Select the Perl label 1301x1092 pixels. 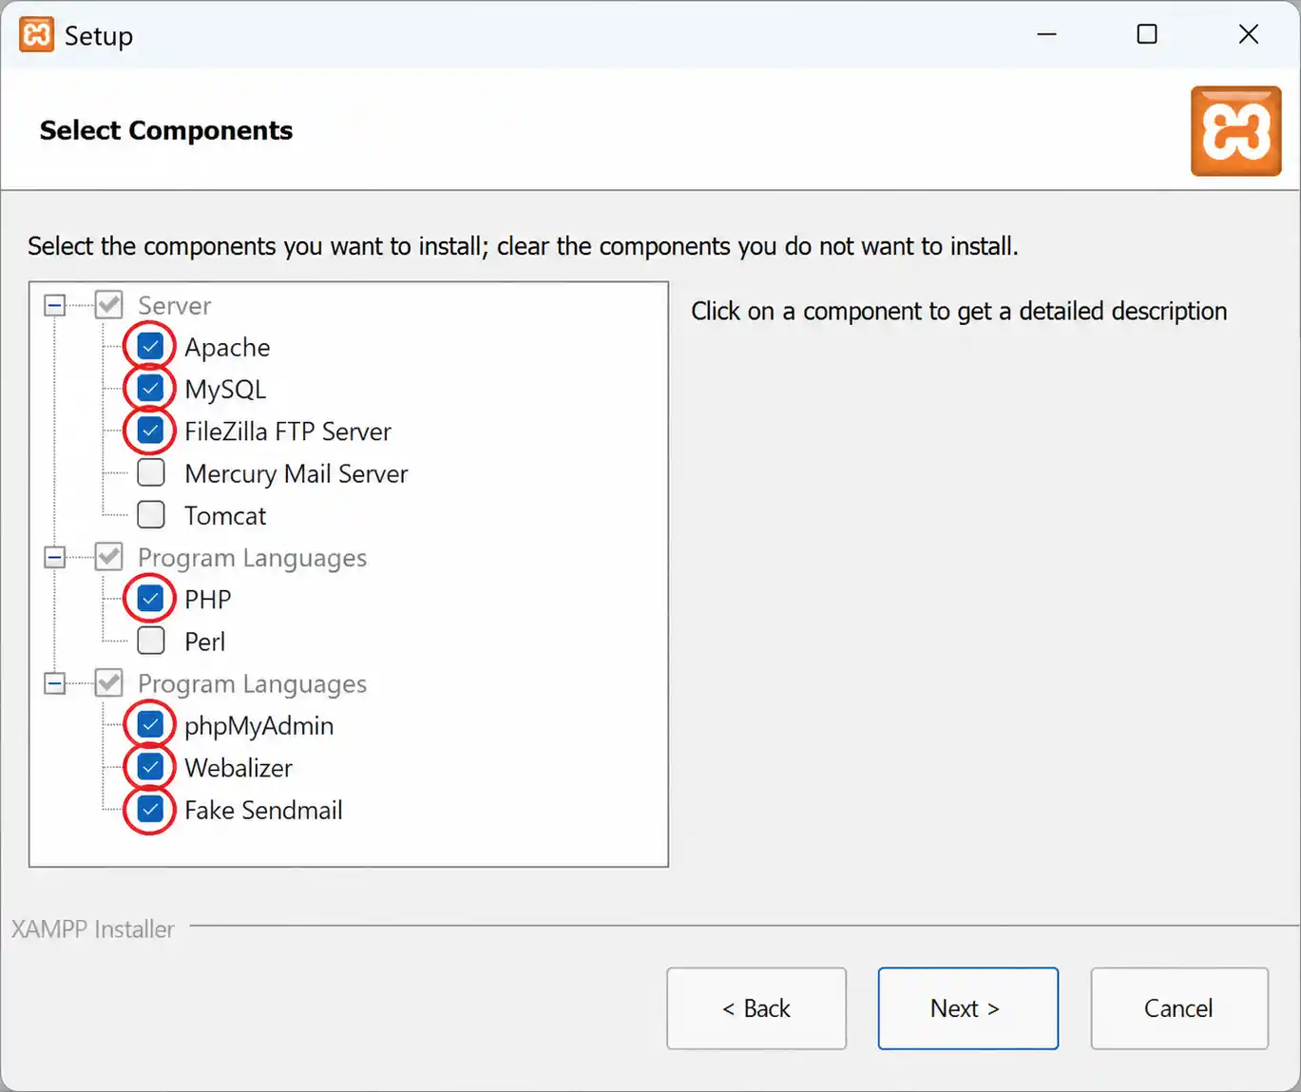(x=205, y=642)
